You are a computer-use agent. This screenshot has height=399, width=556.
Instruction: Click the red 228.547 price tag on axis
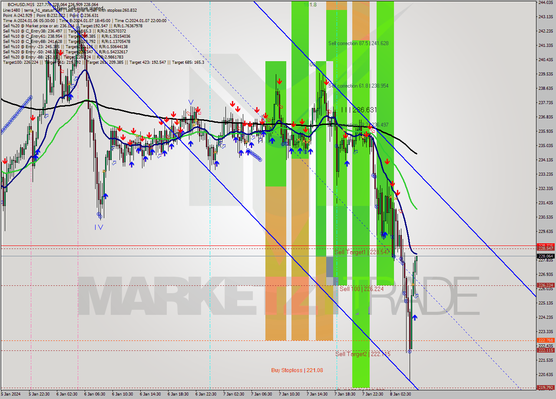(546, 249)
